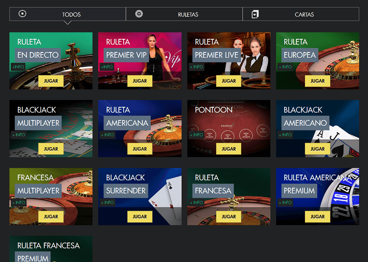Switch to the RULETAS tab
The width and height of the screenshot is (368, 262).
[x=184, y=14]
